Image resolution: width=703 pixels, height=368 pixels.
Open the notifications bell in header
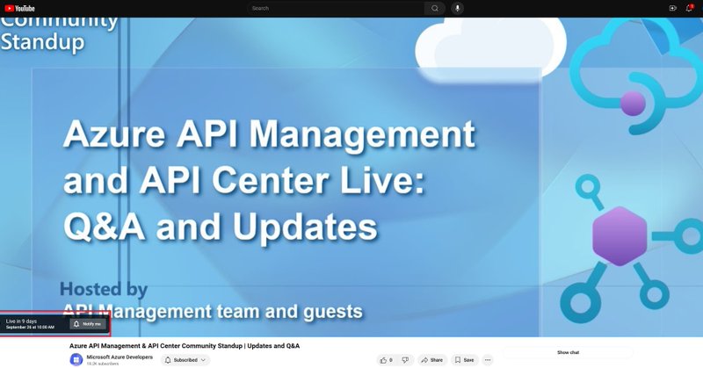689,8
